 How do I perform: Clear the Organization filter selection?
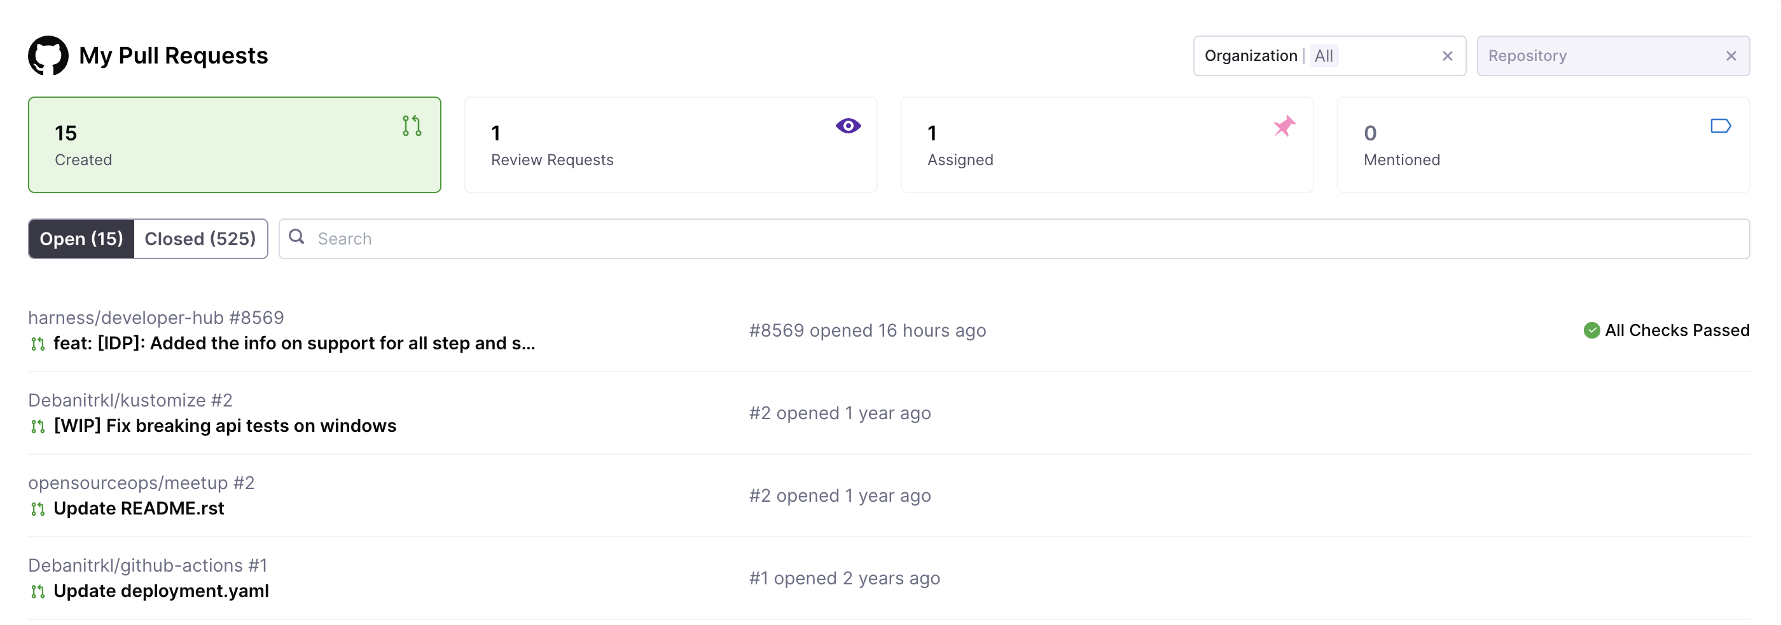pos(1447,56)
